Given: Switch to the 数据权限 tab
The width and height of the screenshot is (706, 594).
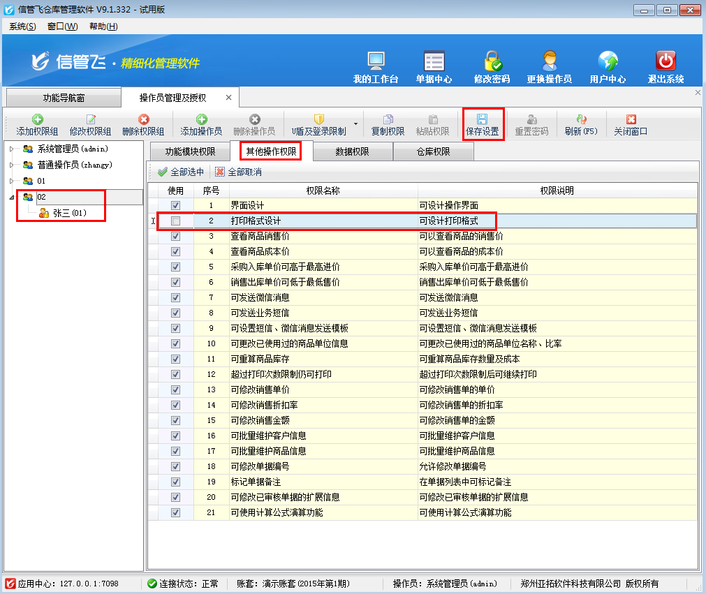Looking at the screenshot, I should (x=353, y=151).
